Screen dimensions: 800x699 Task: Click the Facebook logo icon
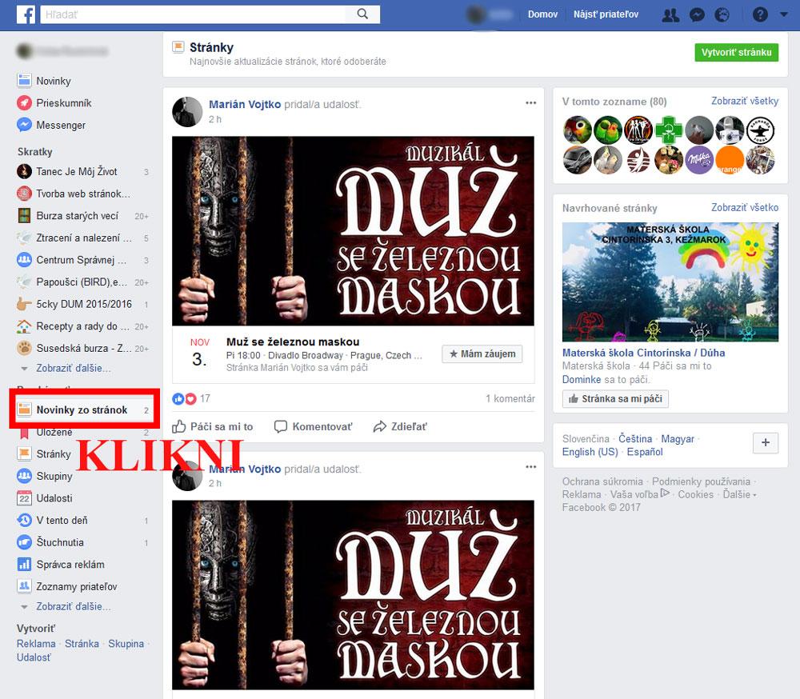coord(26,14)
